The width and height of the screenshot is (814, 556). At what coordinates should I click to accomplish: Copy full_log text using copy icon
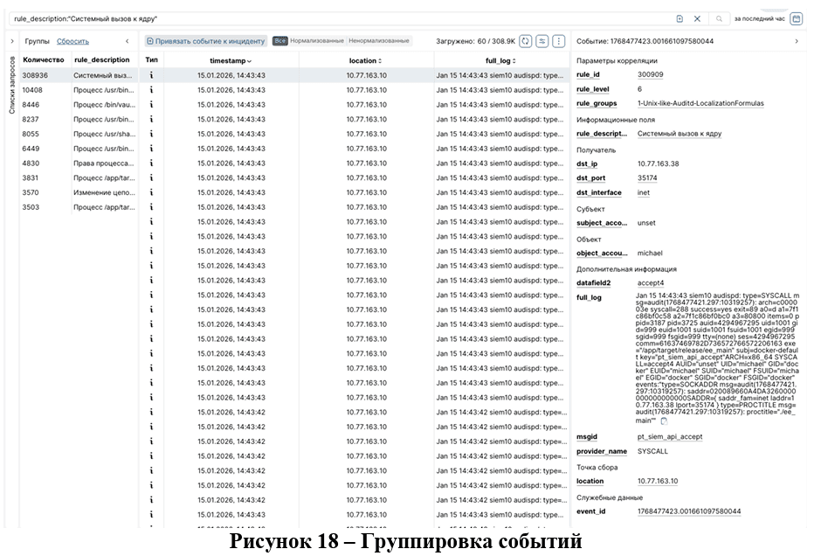(664, 421)
